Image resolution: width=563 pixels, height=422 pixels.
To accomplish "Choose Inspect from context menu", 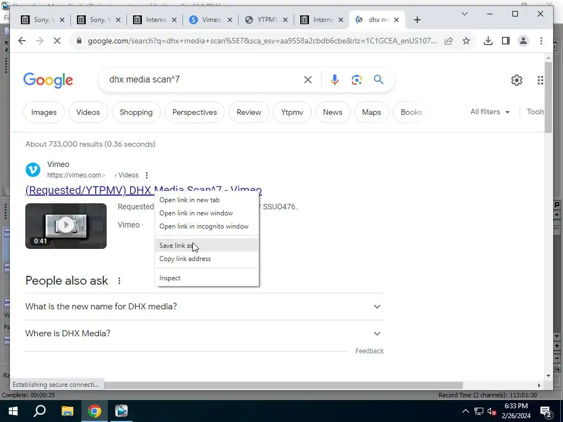I will point(207,278).
